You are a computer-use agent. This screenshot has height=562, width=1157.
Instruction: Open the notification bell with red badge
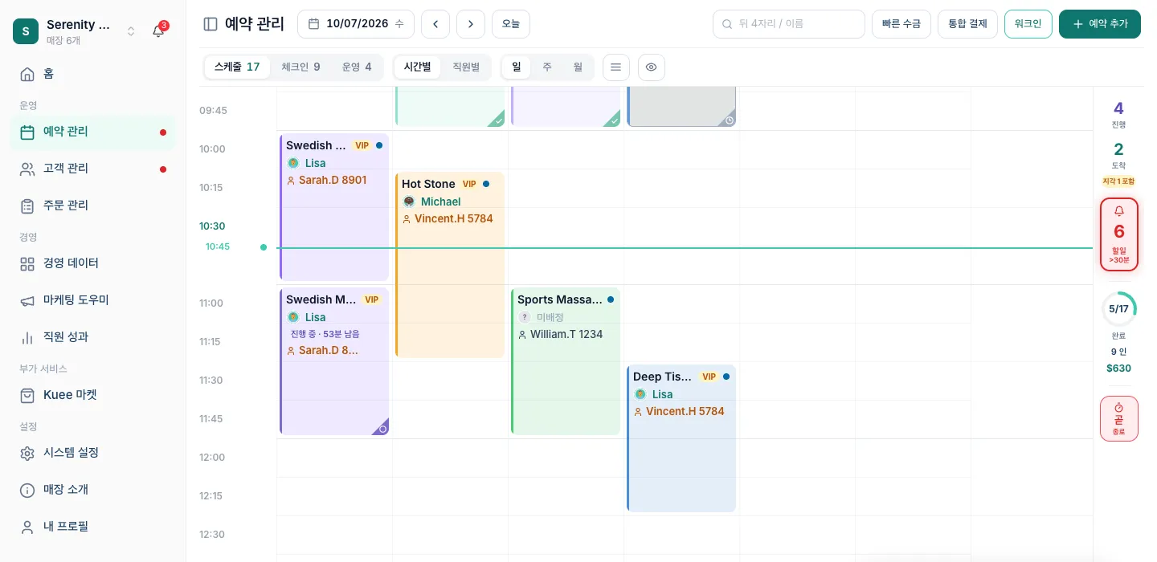pyautogui.click(x=159, y=31)
